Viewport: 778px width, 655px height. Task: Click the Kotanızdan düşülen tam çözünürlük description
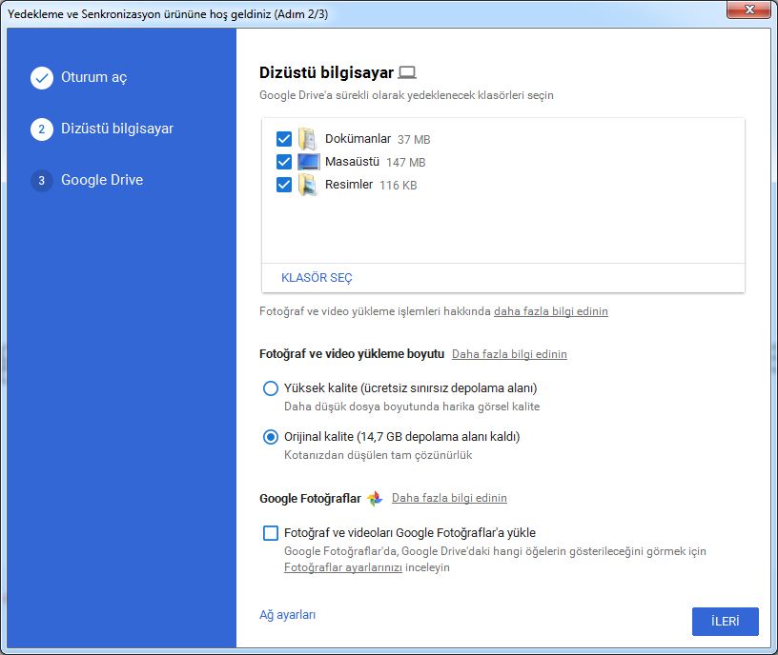[x=379, y=455]
